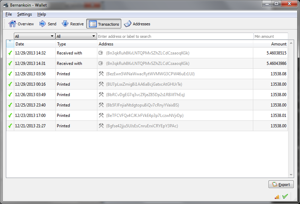The height and width of the screenshot is (204, 300).
Task: Click the Send arrow icon
Action: coord(43,24)
